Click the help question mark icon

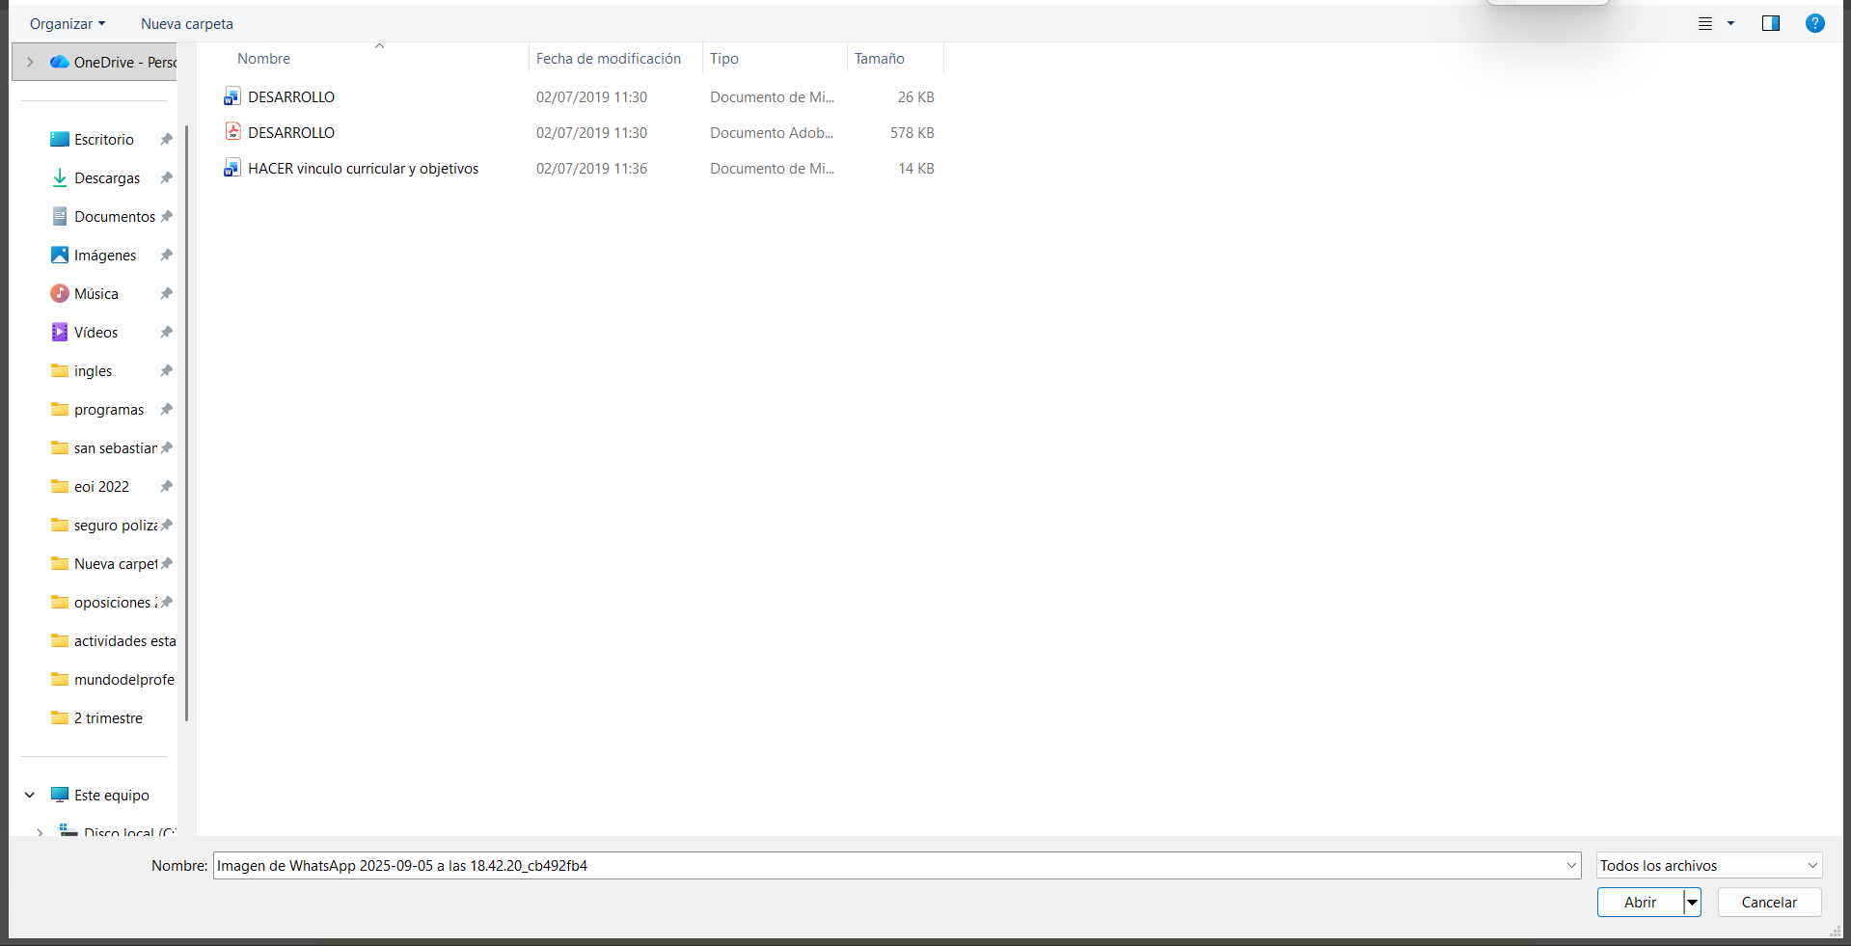coord(1814,23)
